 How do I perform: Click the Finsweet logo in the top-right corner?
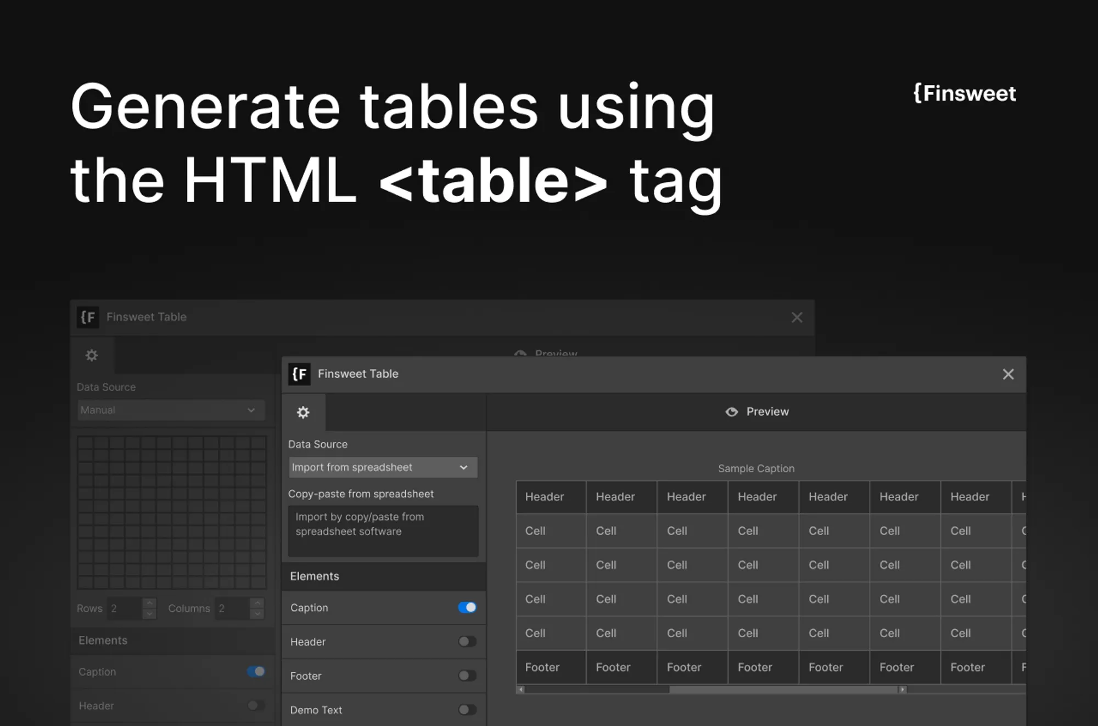[x=964, y=94]
